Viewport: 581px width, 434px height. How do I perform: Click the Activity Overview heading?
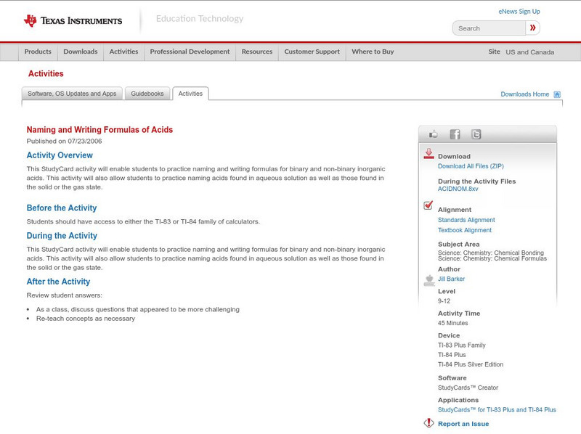pos(60,155)
